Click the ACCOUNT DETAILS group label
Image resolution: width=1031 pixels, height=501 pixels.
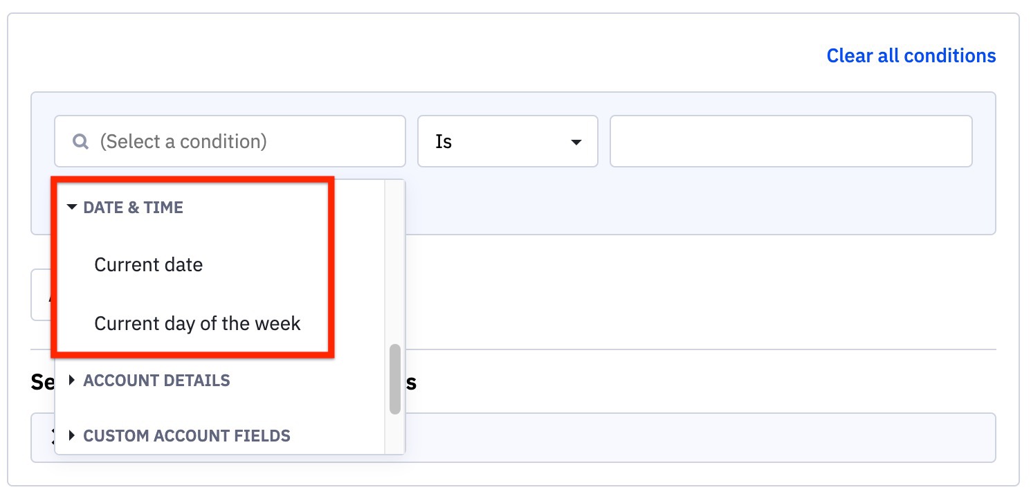156,380
